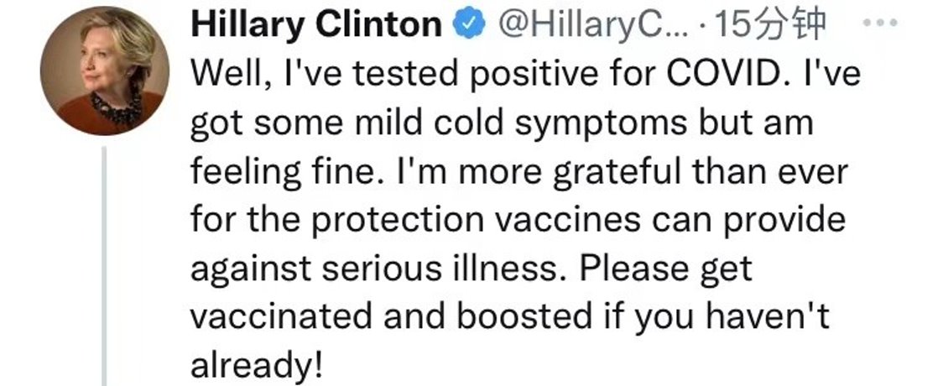This screenshot has width=943, height=386.
Task: Click the word 'protection' in the tweet
Action: 398,222
